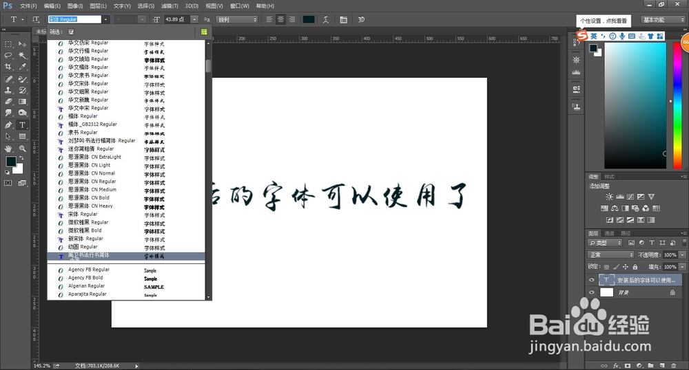Swap foreground and background colors
This screenshot has height=370, width=689.
tap(21, 158)
